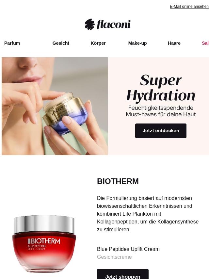Click the Super Hydration headline
Screen dimensions: 209x279
[161, 88]
